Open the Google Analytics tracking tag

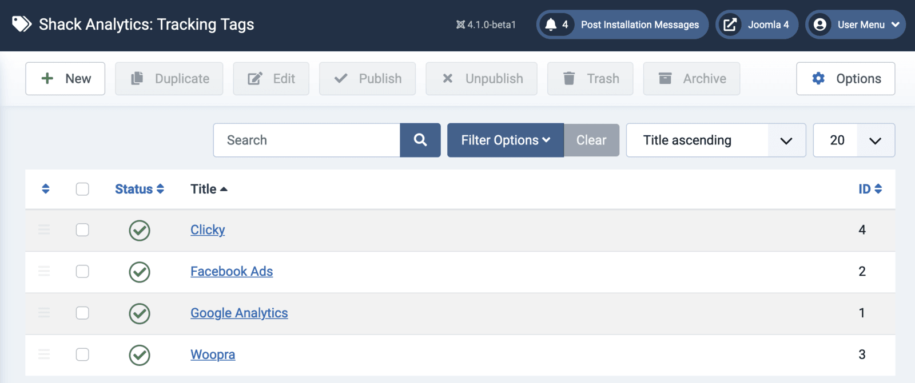(239, 313)
